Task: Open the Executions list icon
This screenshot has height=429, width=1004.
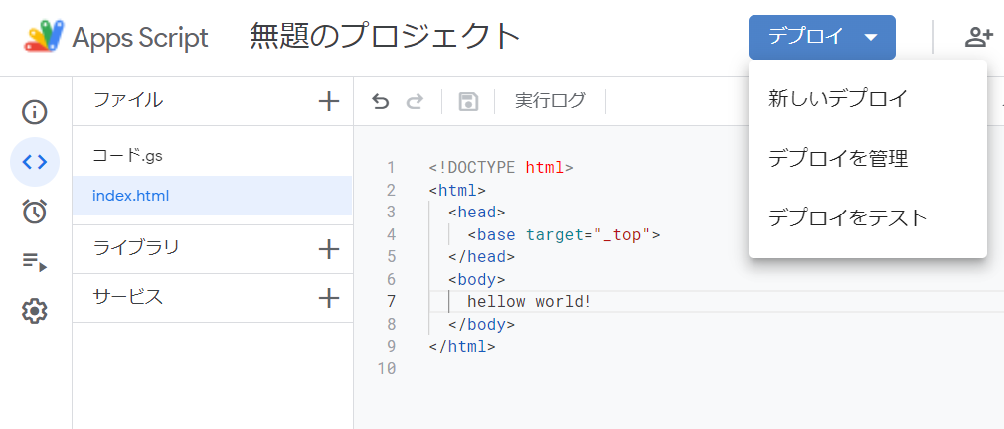Action: 35,261
